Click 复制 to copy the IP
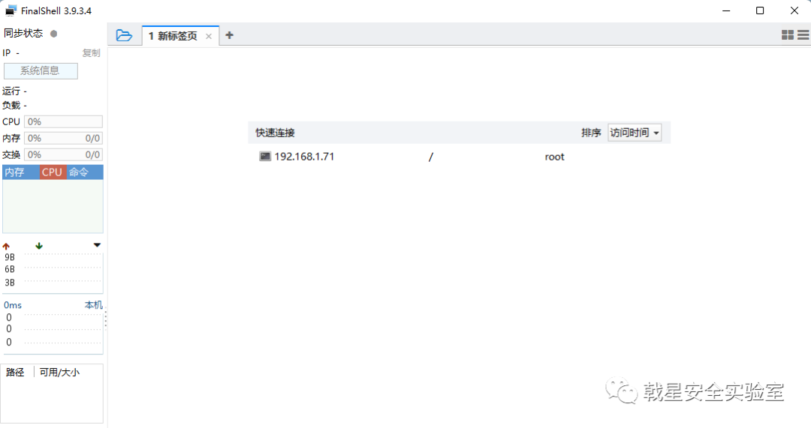 [91, 52]
